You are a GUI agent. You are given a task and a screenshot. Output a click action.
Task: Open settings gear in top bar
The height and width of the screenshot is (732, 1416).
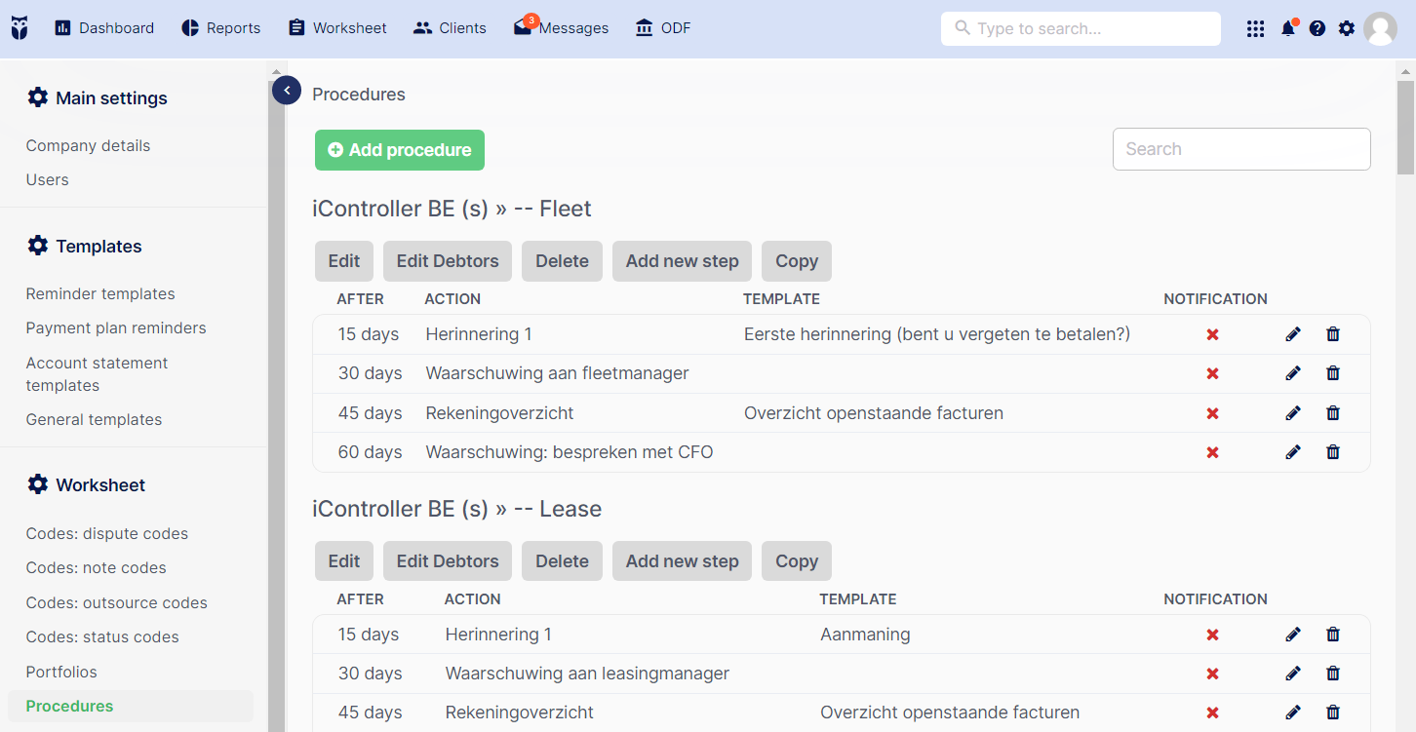1347,28
